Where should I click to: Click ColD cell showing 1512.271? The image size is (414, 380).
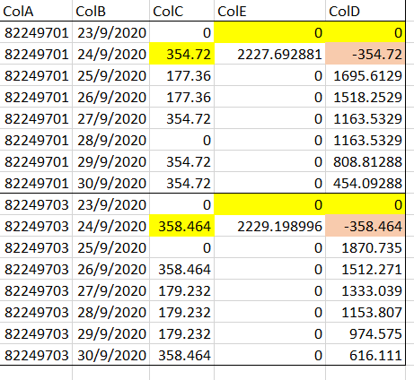tap(366, 269)
